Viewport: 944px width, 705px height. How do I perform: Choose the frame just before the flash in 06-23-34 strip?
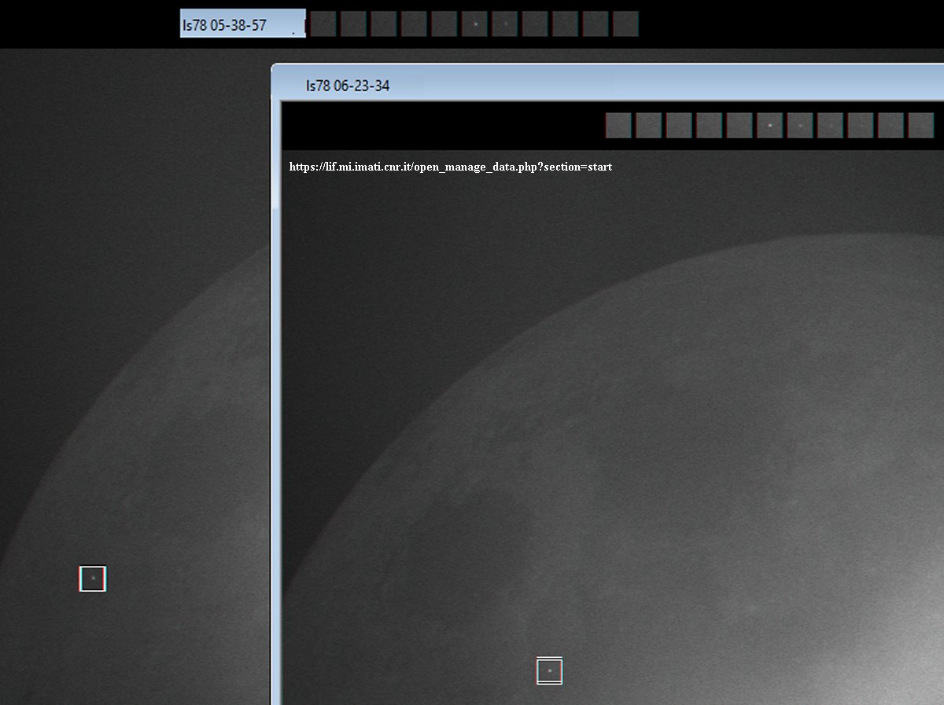pos(739,126)
